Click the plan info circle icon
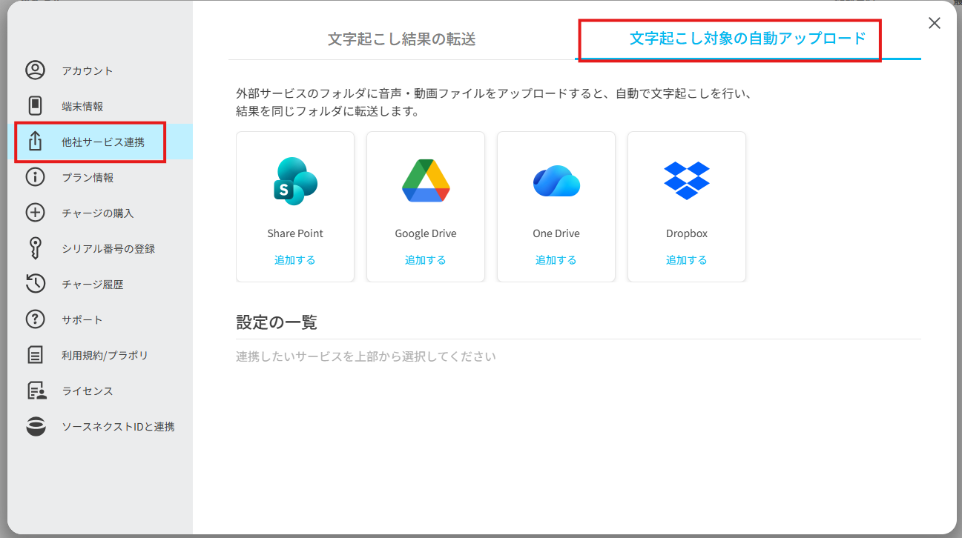The height and width of the screenshot is (538, 962). pyautogui.click(x=35, y=177)
